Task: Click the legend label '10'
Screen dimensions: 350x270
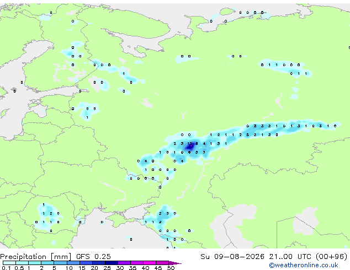Action: (x=69, y=268)
